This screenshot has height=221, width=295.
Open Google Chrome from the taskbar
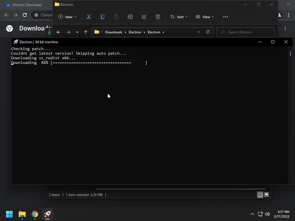click(x=35, y=214)
